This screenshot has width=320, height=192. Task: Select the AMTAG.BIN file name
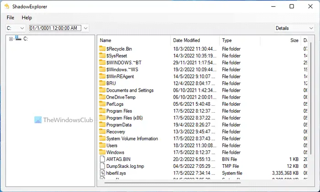[118, 160]
